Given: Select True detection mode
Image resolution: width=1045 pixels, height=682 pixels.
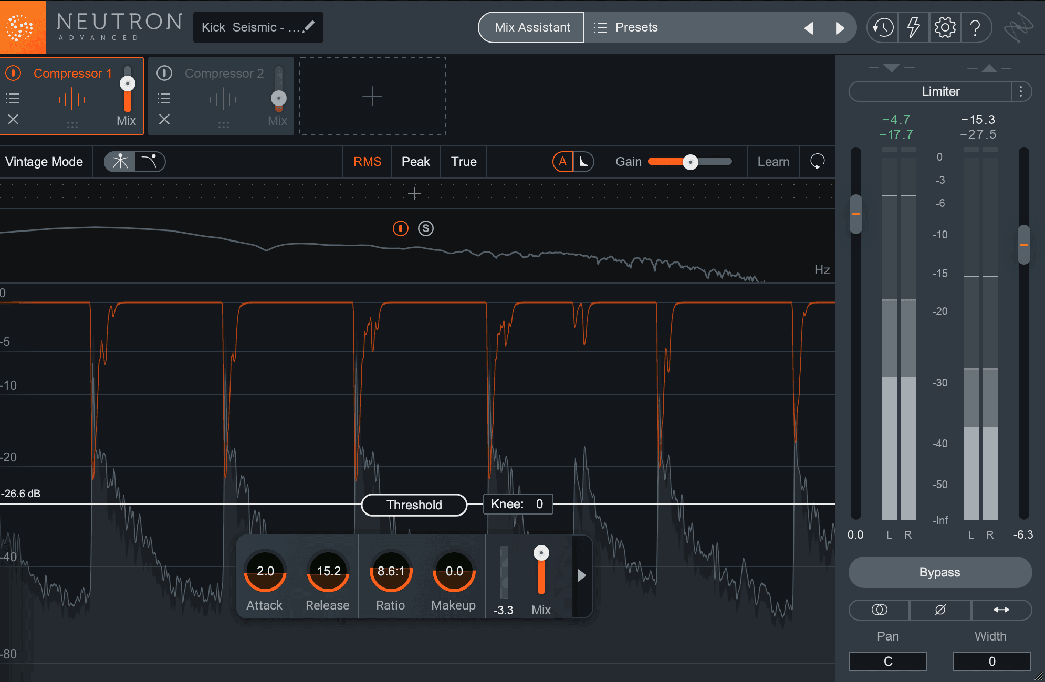Looking at the screenshot, I should tap(464, 162).
